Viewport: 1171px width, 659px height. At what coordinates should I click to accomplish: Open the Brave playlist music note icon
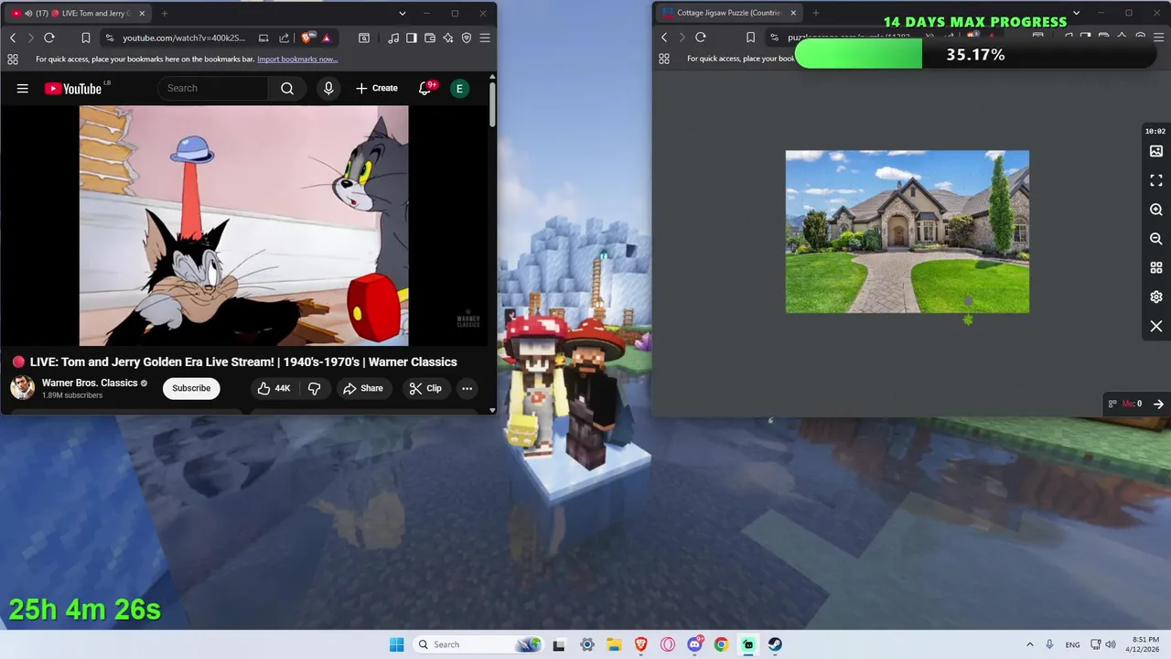click(393, 38)
